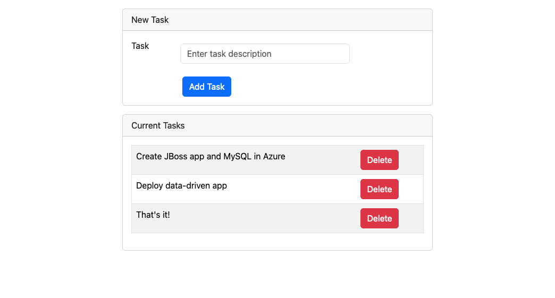Image resolution: width=555 pixels, height=298 pixels.
Task: Select the Deploy data-driven app text
Action: tap(181, 185)
